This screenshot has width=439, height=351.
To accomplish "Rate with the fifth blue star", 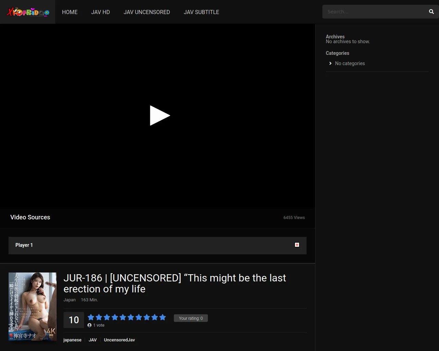I will (123, 317).
